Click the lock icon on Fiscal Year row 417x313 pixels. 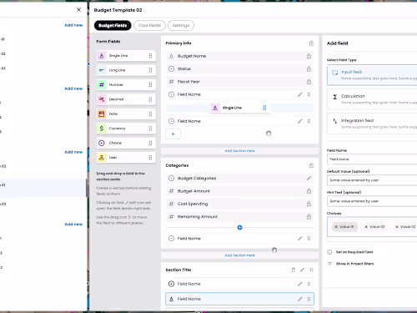(x=309, y=82)
